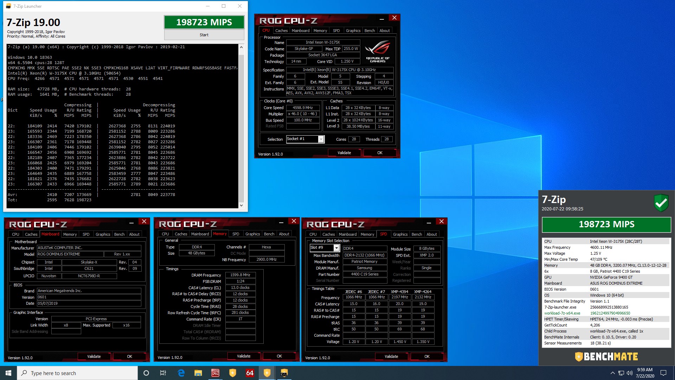
Task: Click Validate in the Memory CPU-Z window
Action: pyautogui.click(x=244, y=356)
